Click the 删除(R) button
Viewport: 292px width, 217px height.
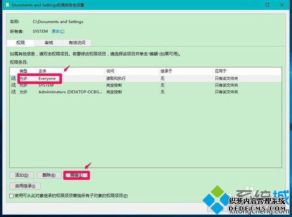49,175
